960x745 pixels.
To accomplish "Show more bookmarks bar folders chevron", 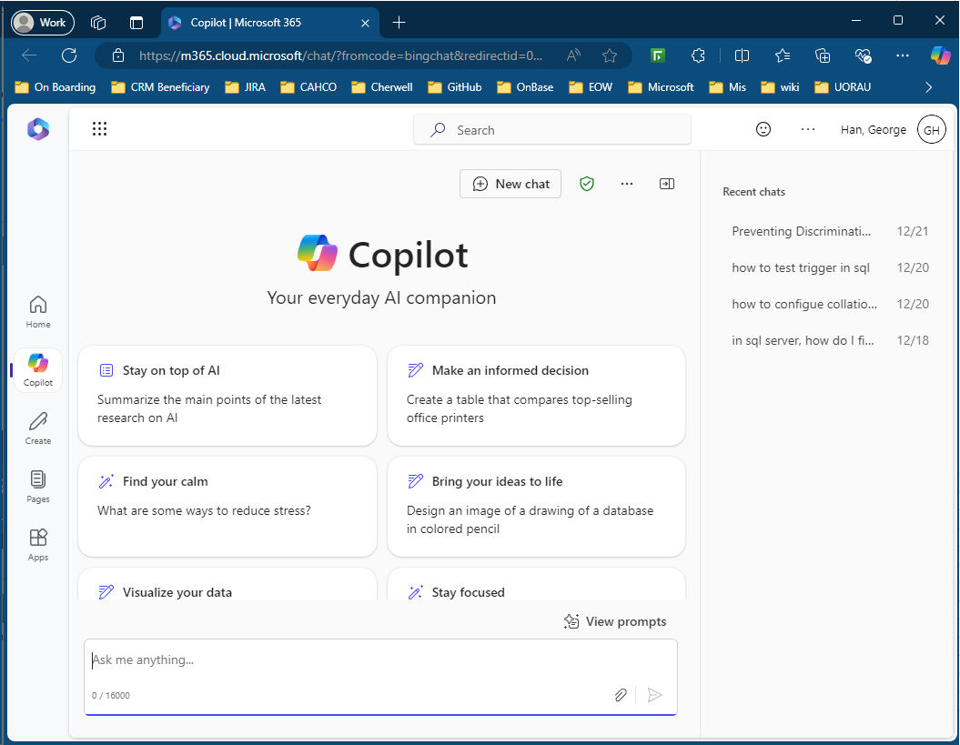I will pyautogui.click(x=929, y=87).
